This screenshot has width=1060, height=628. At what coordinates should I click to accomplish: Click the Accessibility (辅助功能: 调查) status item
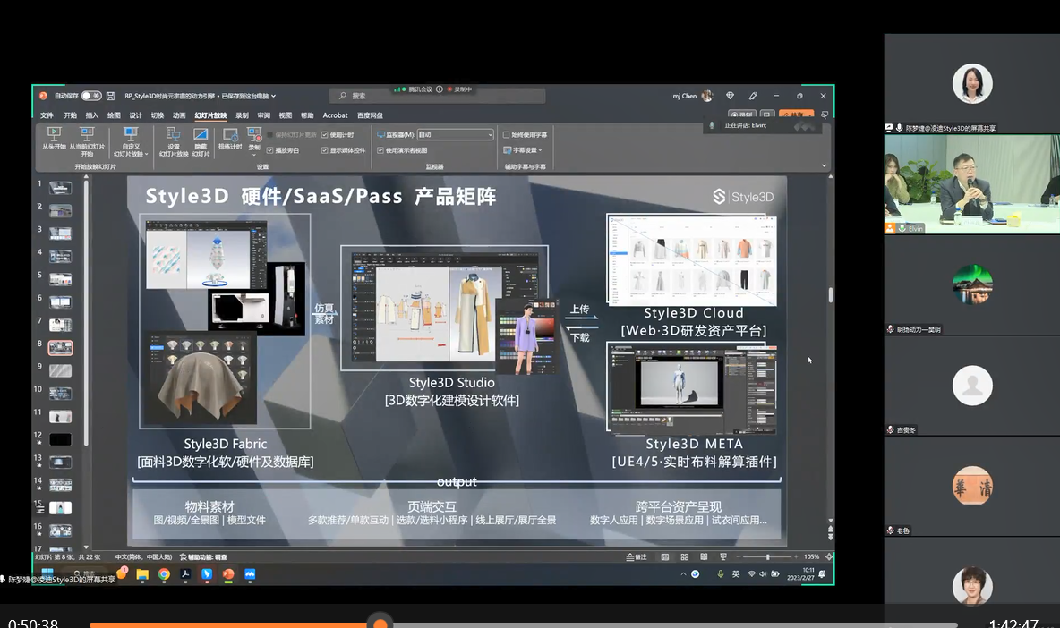203,557
